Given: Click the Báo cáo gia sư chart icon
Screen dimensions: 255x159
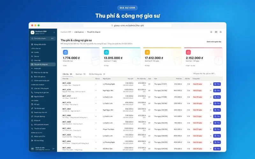Looking at the screenshot, I should point(32,77).
